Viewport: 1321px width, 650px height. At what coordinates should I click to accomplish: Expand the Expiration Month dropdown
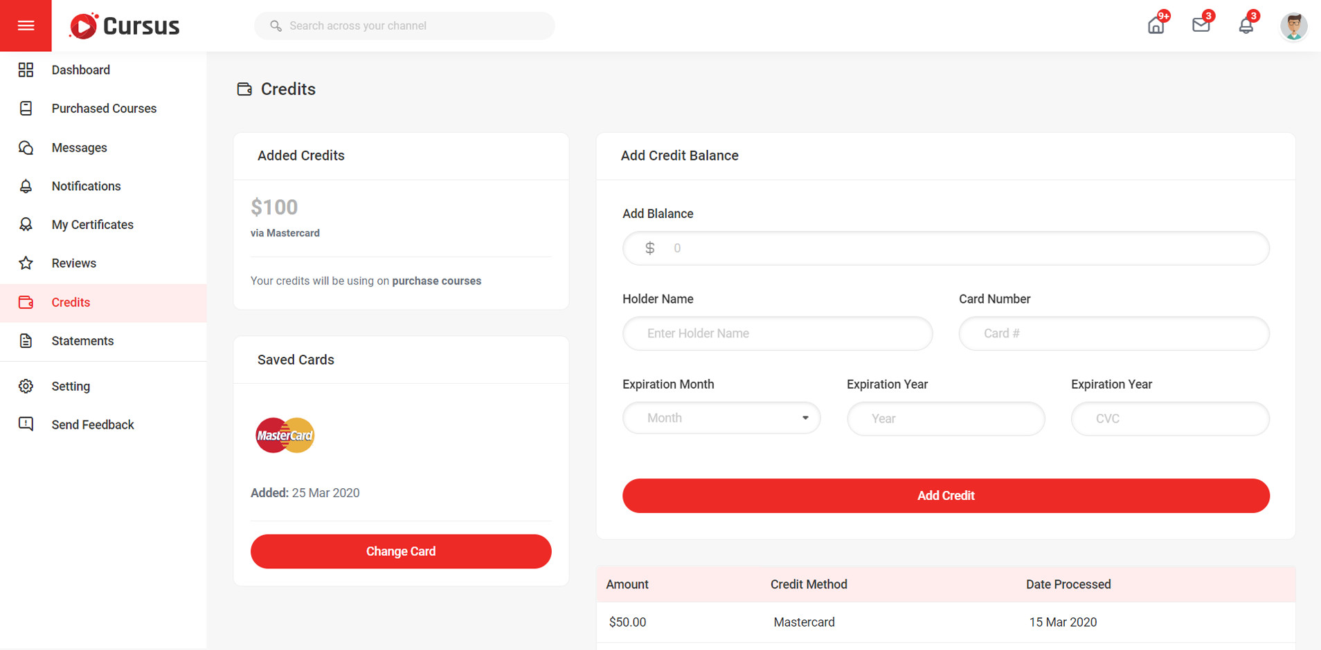(721, 418)
